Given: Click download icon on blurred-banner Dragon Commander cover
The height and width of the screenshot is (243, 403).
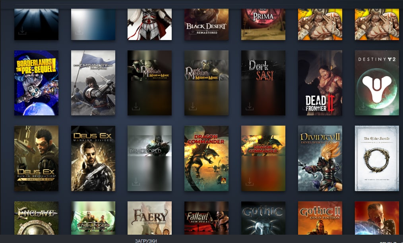Looking at the screenshot, I should pyautogui.click(x=249, y=182).
